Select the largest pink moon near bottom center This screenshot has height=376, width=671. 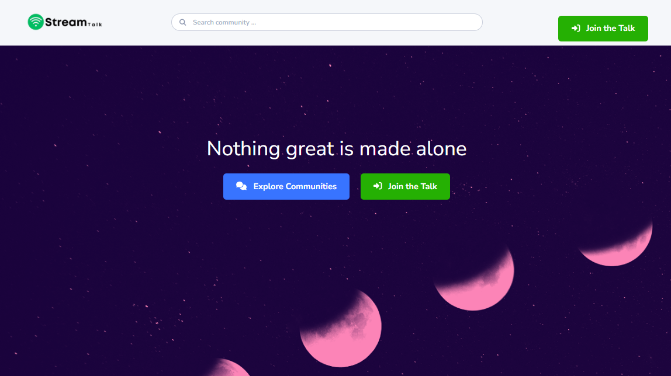341,328
